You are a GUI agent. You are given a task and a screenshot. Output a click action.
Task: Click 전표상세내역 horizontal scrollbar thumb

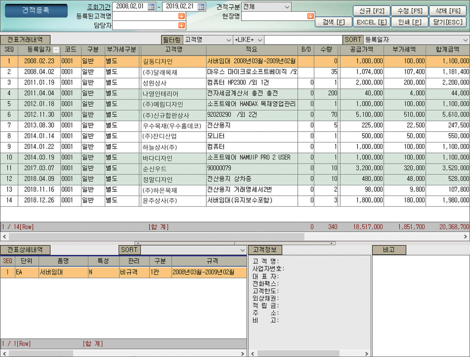41,353
